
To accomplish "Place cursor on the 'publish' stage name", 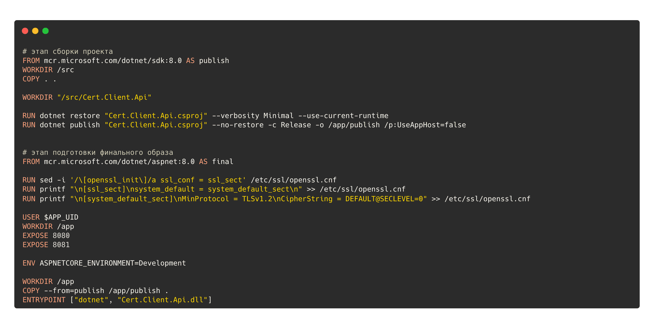I will (x=214, y=61).
